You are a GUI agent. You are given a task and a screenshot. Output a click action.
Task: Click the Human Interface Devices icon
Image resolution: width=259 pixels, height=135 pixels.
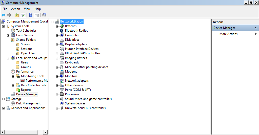pos(62,49)
